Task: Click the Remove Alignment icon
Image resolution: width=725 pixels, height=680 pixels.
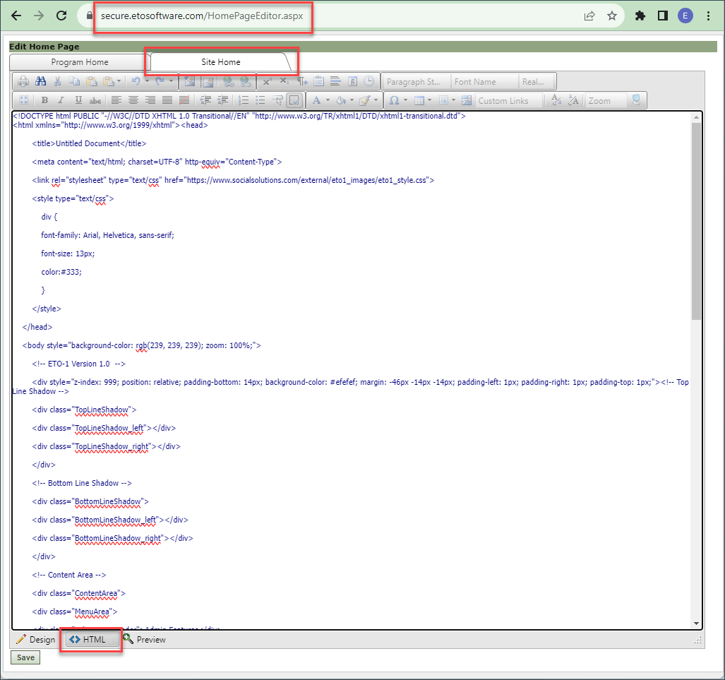Action: [184, 100]
